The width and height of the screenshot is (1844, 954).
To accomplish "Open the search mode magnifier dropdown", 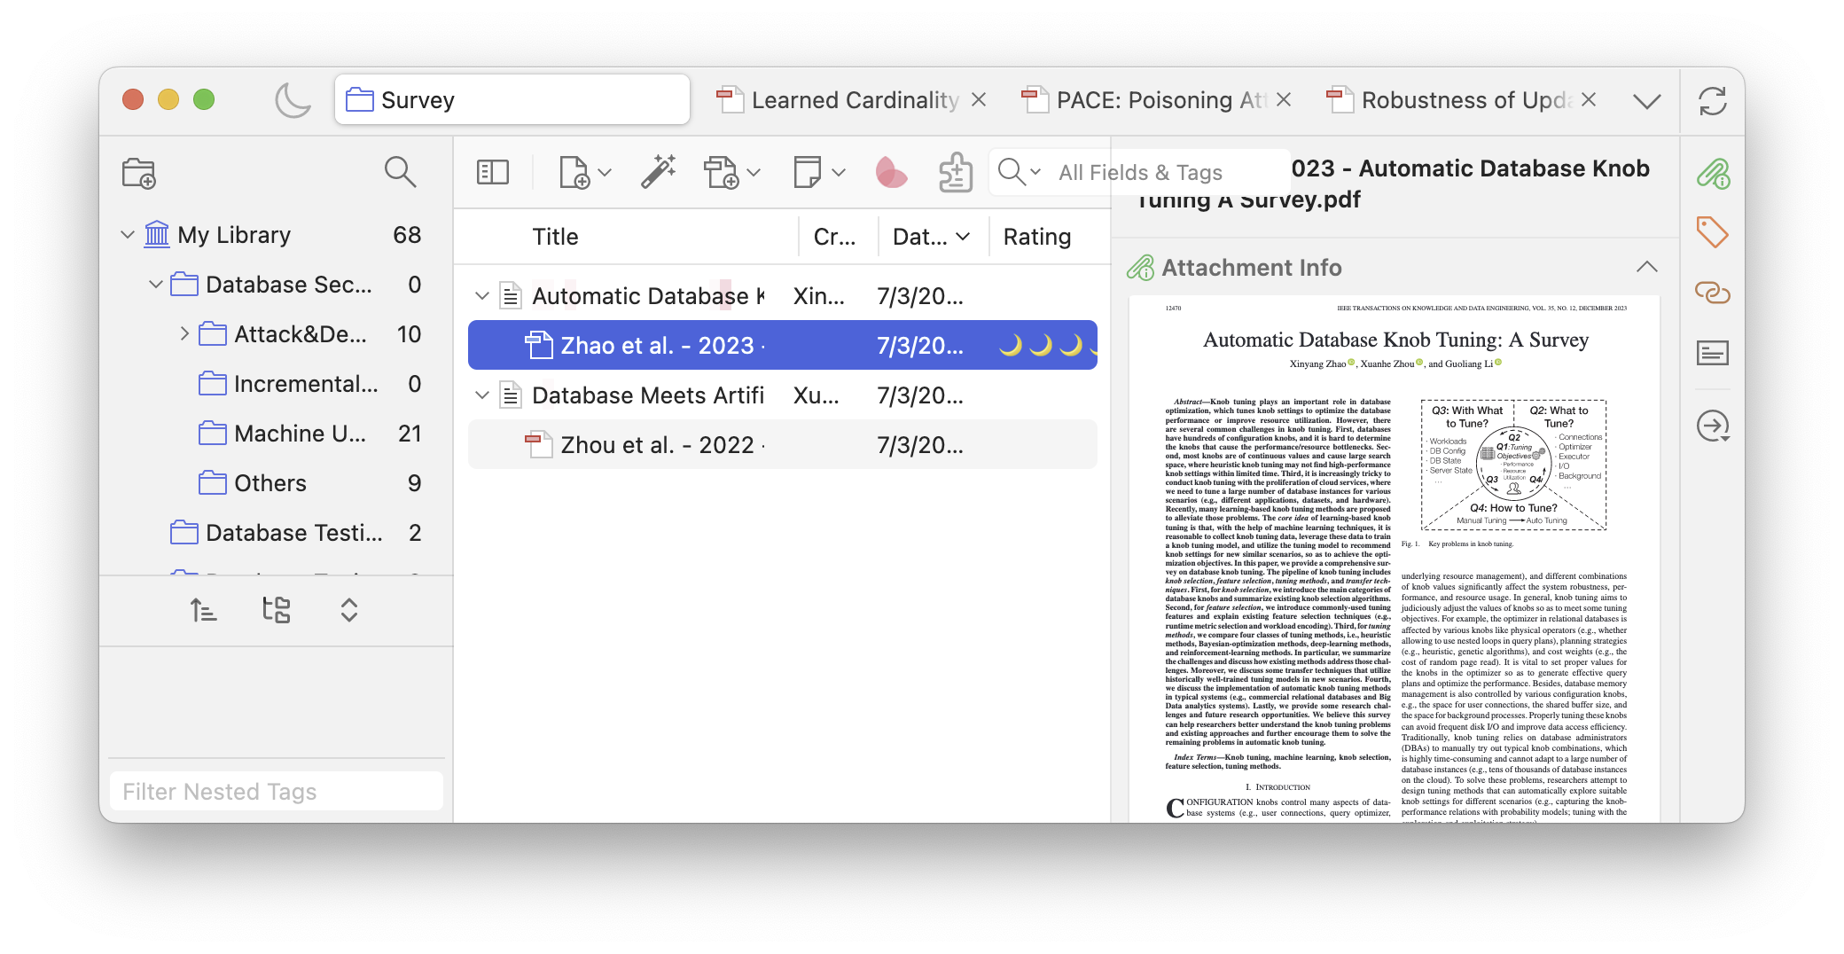I will pos(1019,171).
